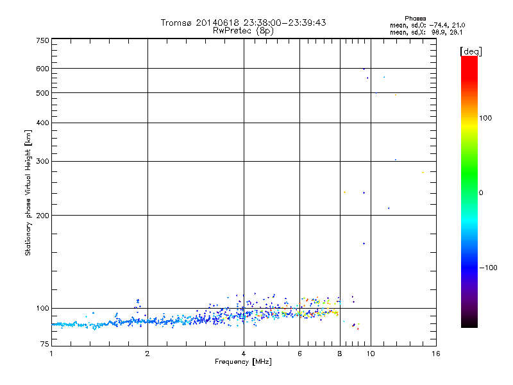Screen dimensions: 513x385
Task: Click the colorbar '0' tick label
Action: point(481,193)
